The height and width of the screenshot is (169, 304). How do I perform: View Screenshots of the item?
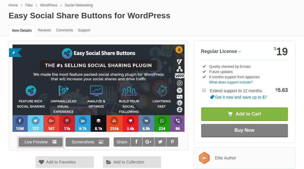[87, 142]
